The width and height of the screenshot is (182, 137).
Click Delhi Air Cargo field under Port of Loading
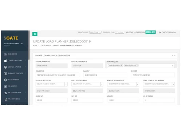(87, 91)
